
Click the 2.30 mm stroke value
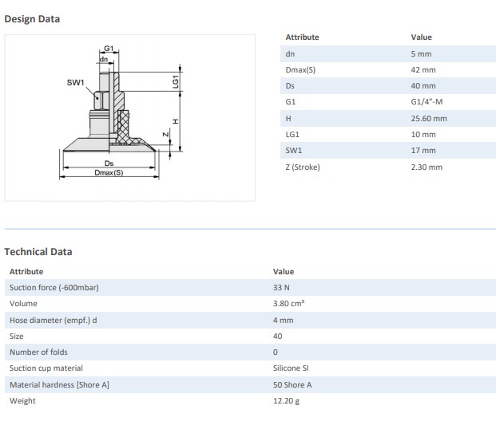(426, 167)
